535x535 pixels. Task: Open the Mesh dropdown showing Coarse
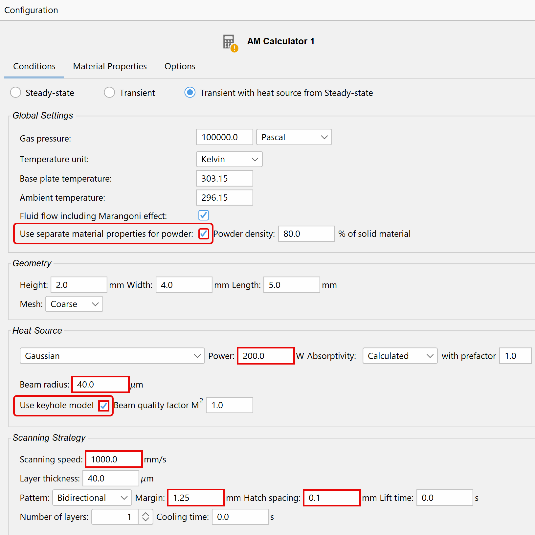click(x=74, y=304)
